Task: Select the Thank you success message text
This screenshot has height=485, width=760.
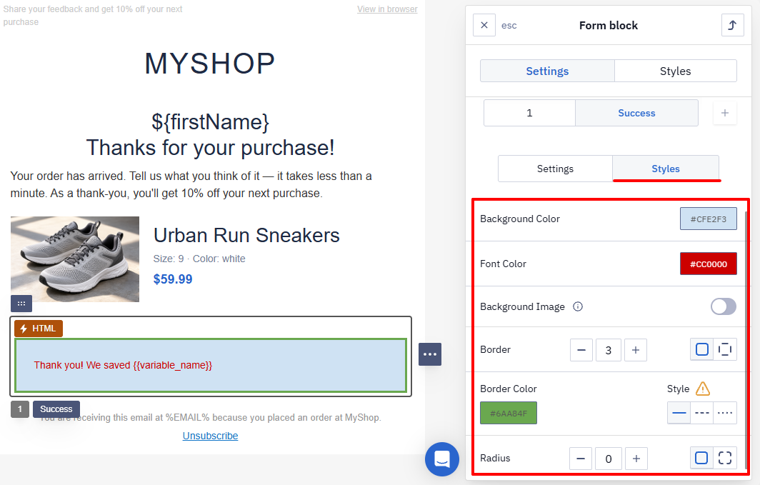Action: [x=123, y=365]
